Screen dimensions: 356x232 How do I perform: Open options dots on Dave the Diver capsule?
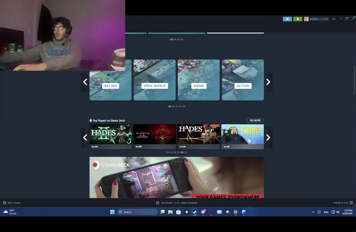(260, 127)
